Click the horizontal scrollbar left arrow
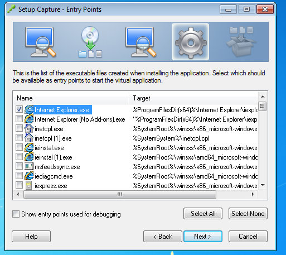The height and width of the screenshot is (255, 286). (18, 194)
